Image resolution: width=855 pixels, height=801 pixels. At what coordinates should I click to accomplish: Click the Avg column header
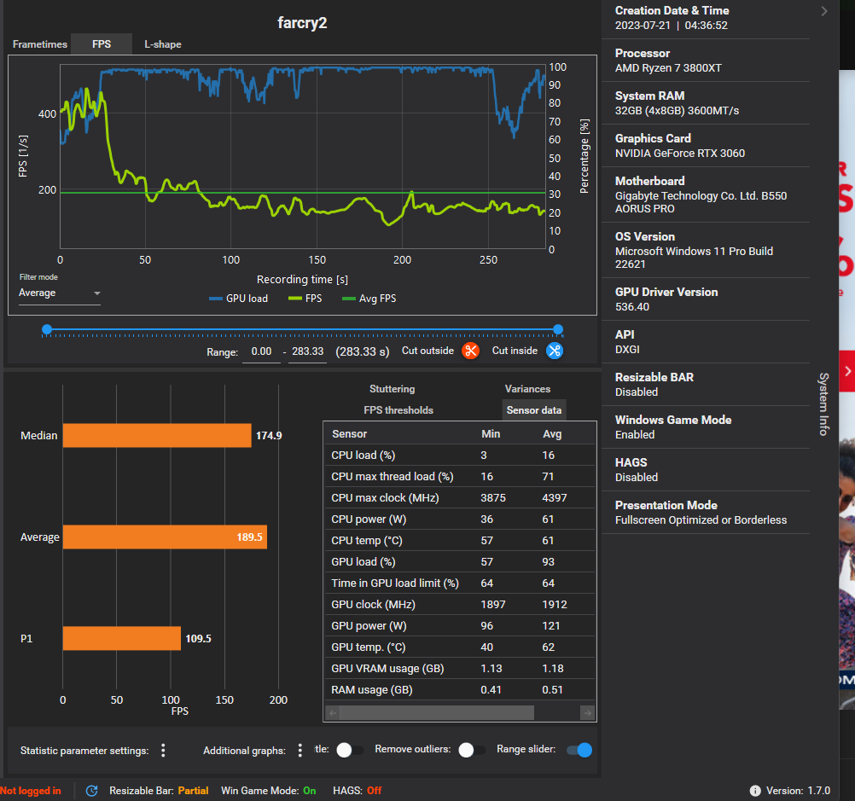[552, 434]
